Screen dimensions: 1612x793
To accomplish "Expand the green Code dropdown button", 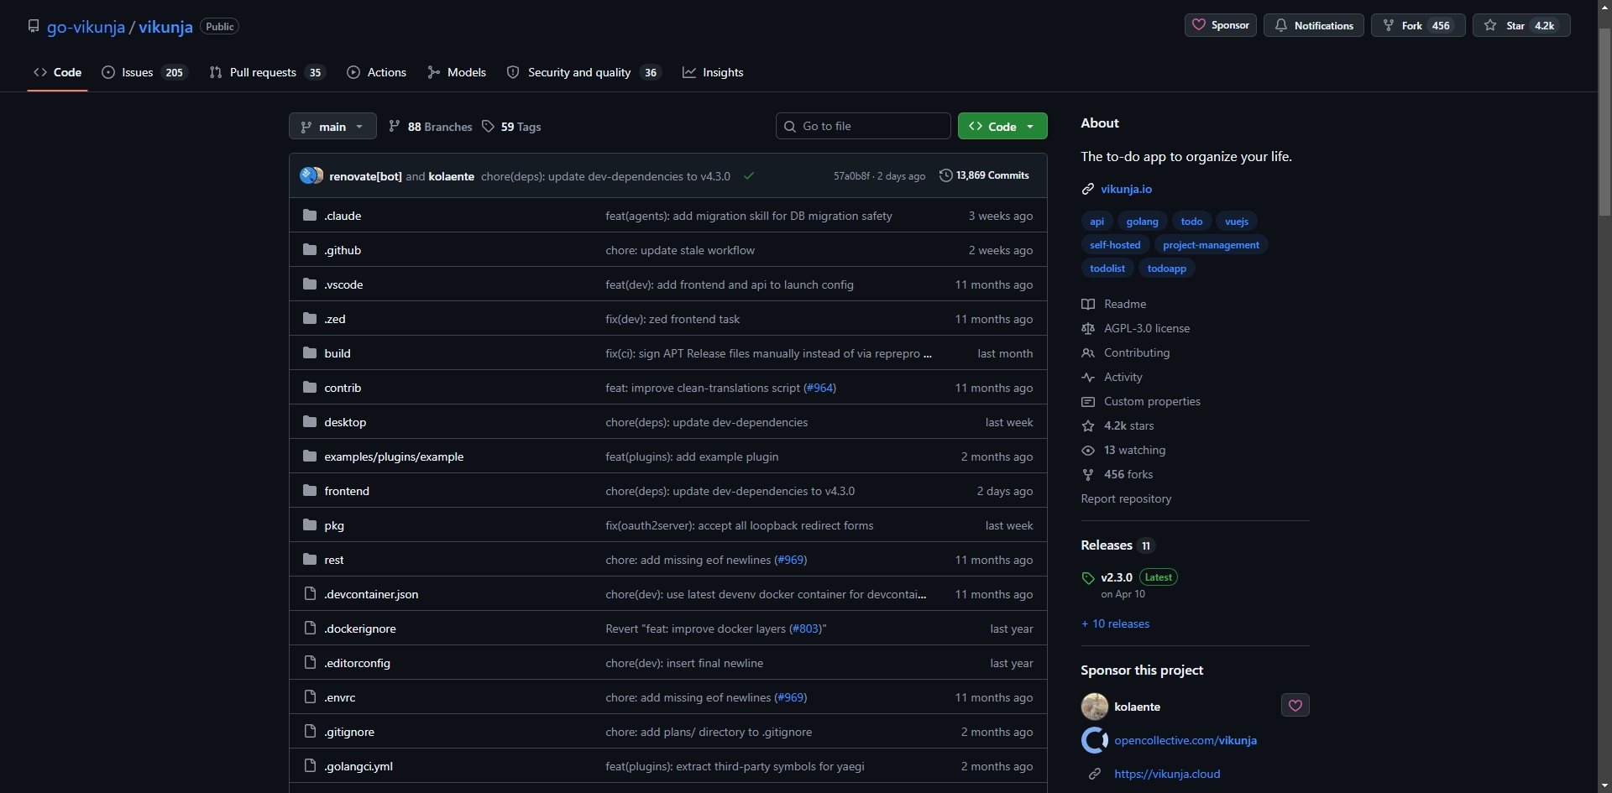I will [x=1002, y=126].
